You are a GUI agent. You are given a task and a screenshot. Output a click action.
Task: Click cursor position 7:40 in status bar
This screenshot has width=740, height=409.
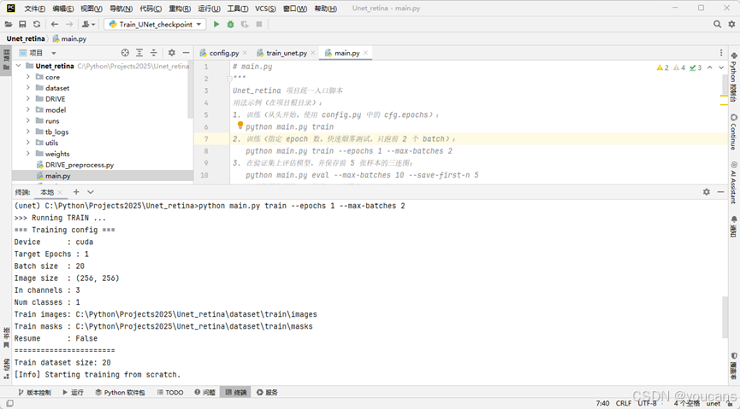point(602,403)
